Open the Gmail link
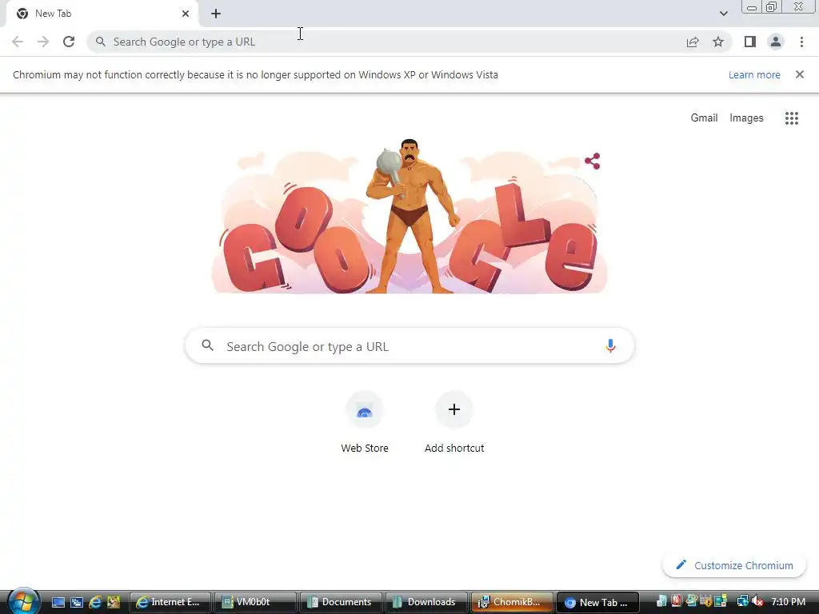The image size is (819, 614). coord(704,118)
